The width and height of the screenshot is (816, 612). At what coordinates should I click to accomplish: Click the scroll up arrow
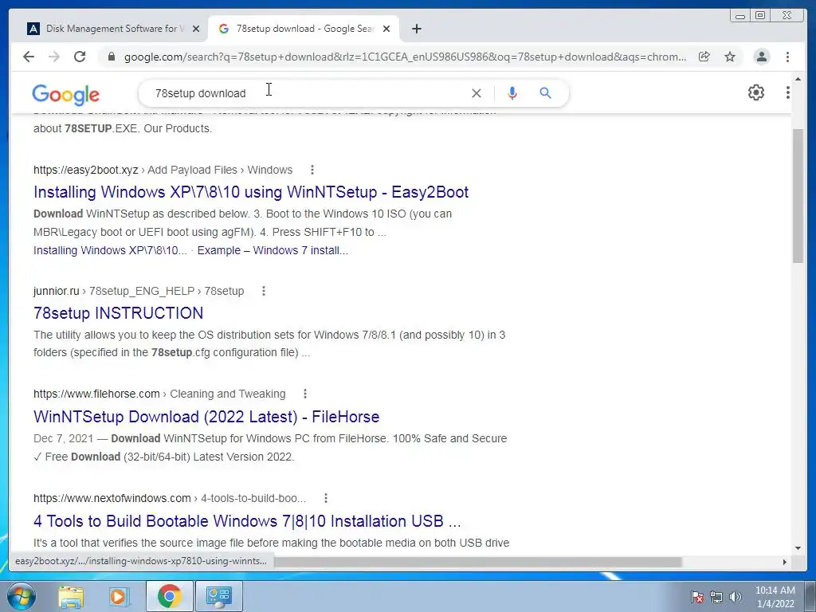tap(798, 79)
